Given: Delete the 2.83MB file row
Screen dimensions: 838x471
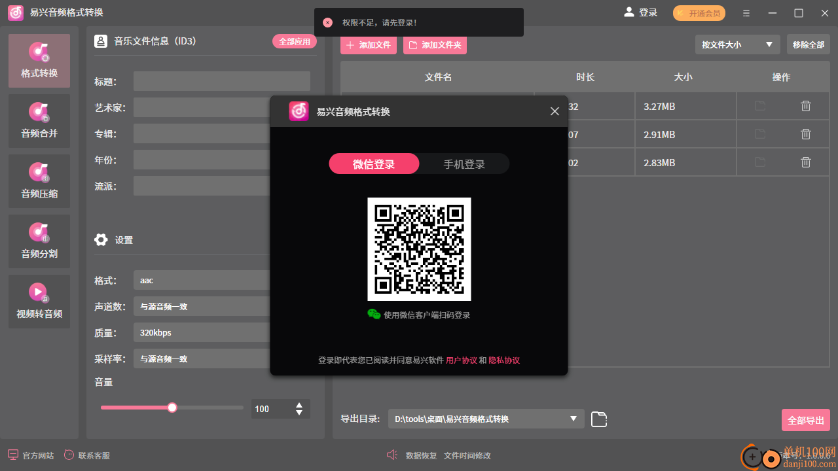Looking at the screenshot, I should coord(806,162).
